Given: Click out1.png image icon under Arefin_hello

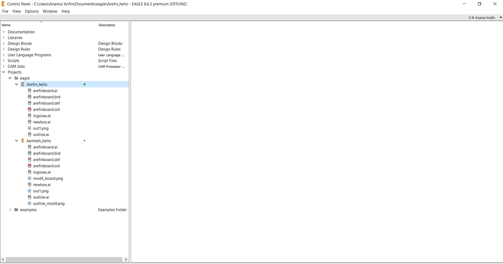Looking at the screenshot, I should (x=30, y=128).
